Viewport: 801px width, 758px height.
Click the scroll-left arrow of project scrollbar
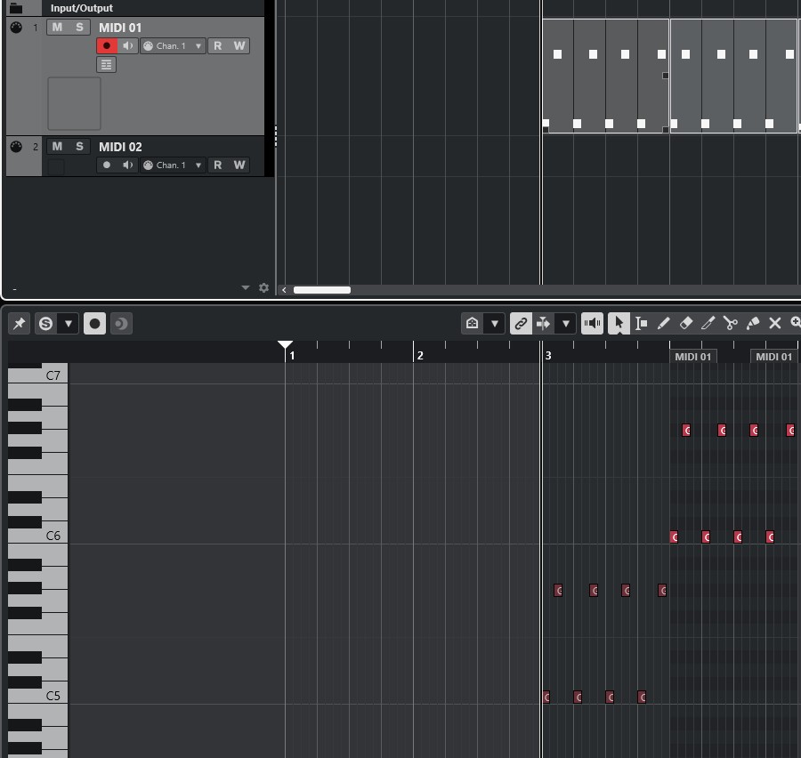pos(284,290)
